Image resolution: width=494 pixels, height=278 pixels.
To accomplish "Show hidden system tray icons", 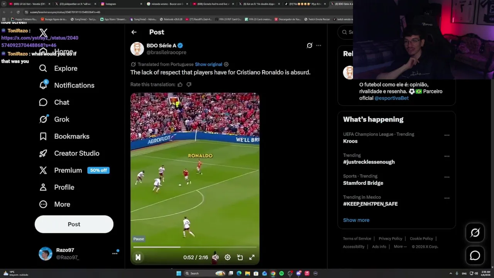I will (451, 273).
